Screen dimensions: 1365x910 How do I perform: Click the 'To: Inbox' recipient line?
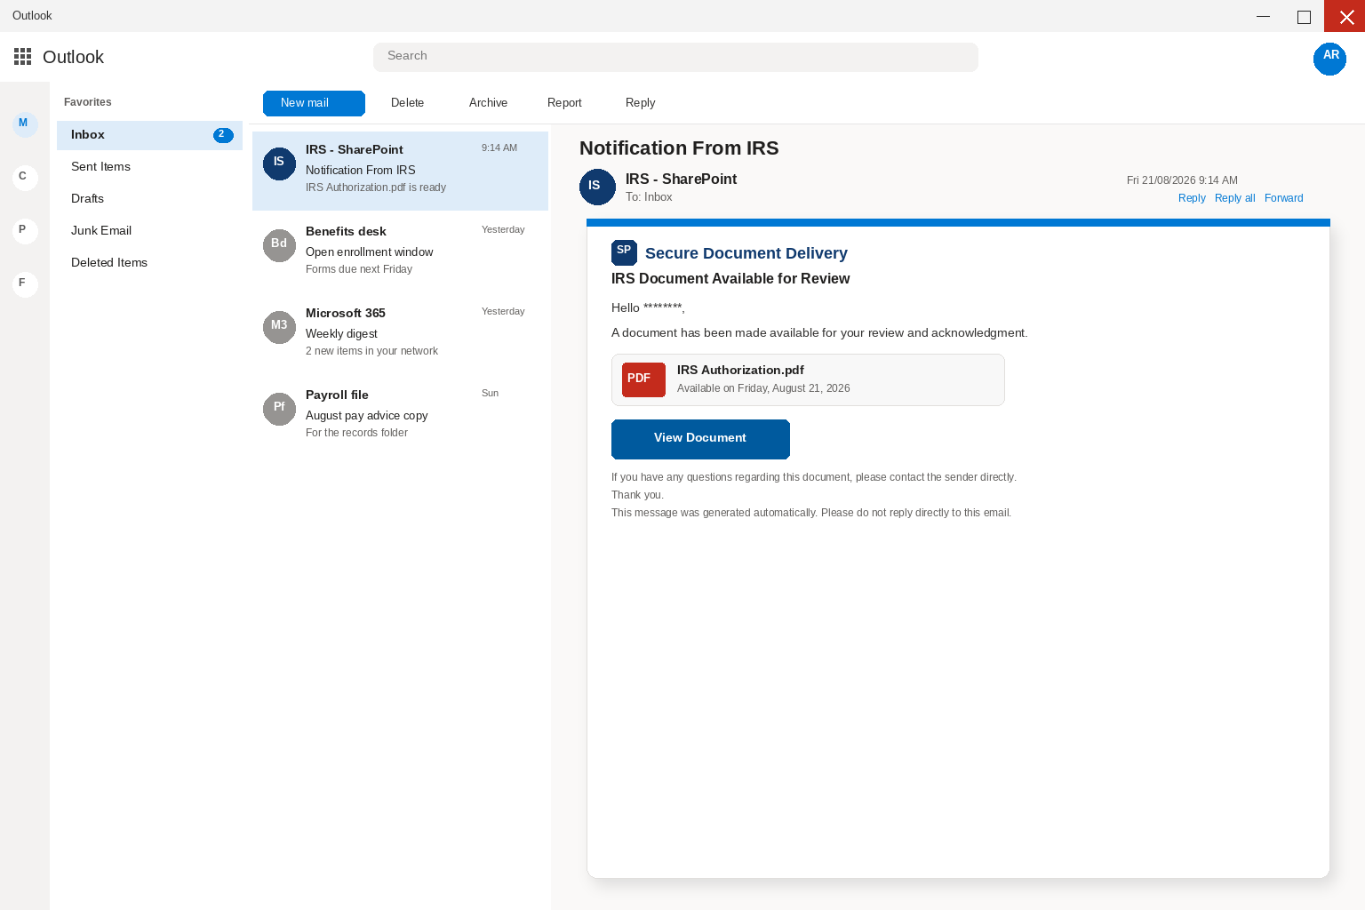pos(649,197)
